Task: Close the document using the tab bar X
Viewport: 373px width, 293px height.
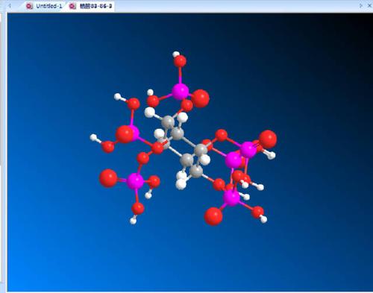Action: [x=369, y=5]
